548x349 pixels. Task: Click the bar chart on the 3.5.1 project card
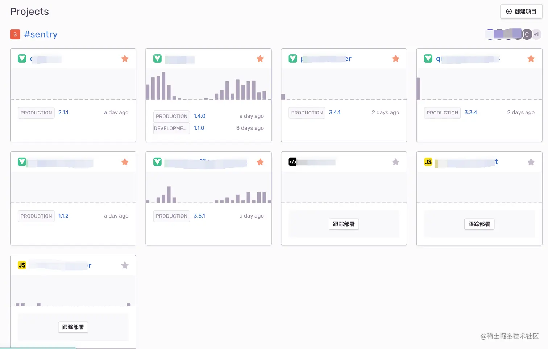(208, 194)
